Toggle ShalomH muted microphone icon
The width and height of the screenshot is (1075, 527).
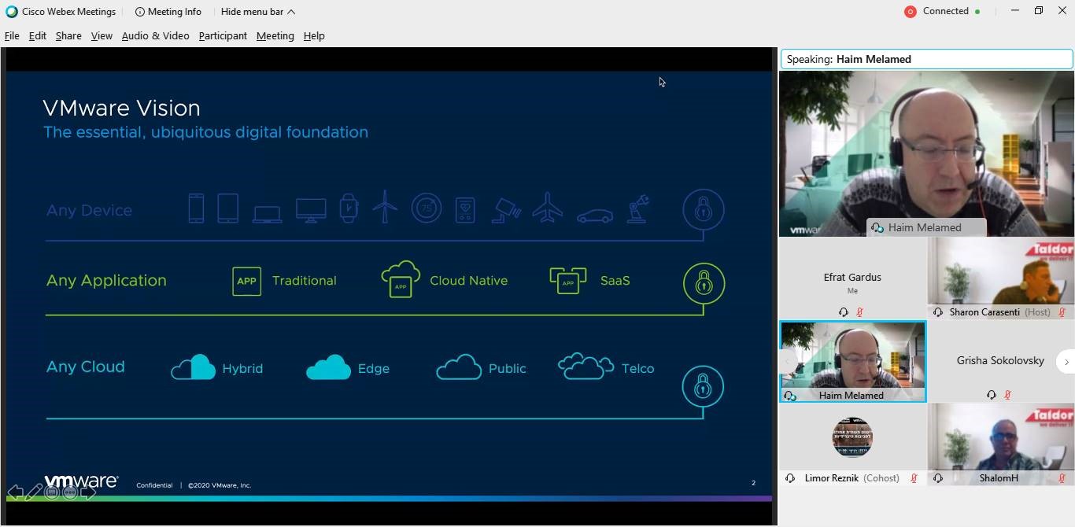pos(1062,478)
